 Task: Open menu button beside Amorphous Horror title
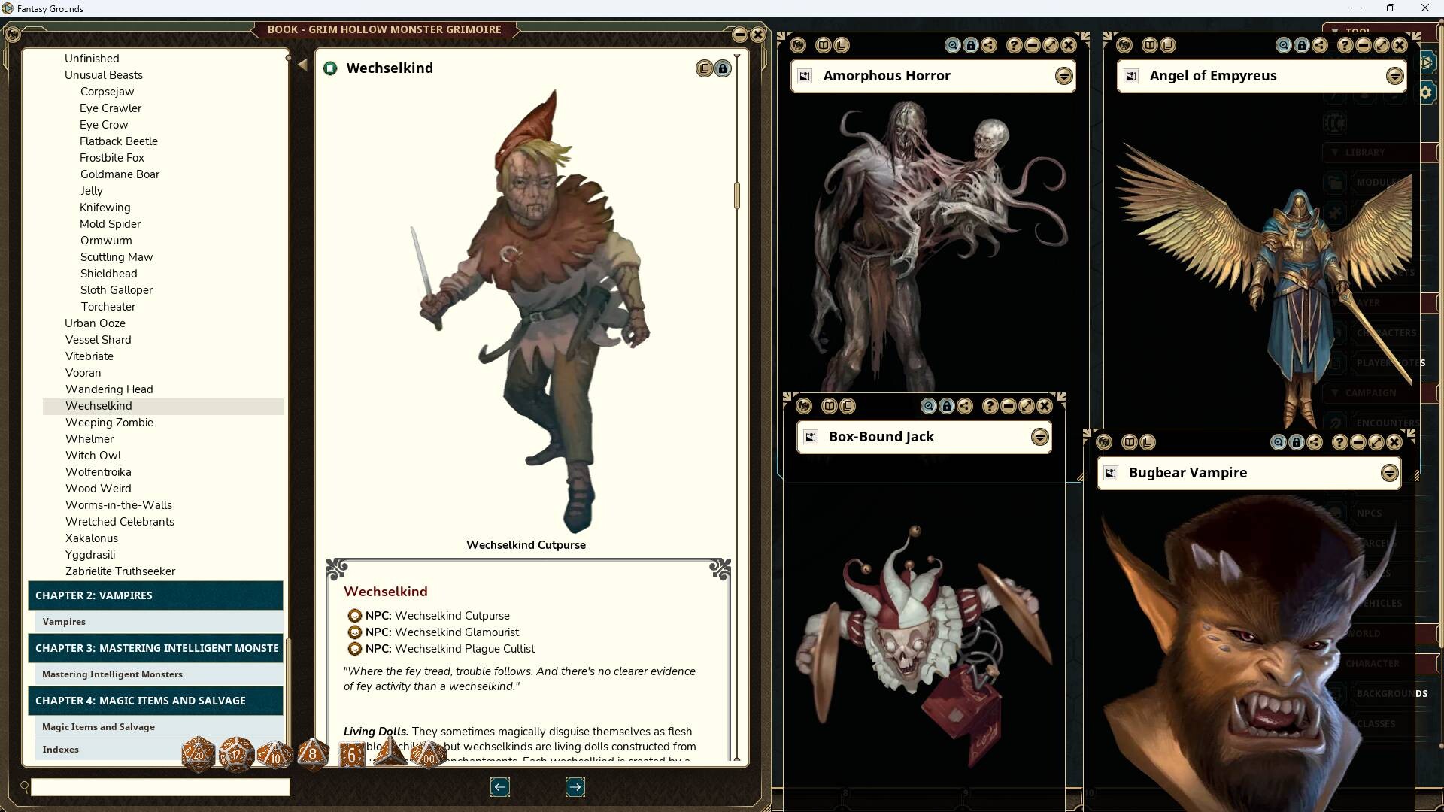(1063, 76)
